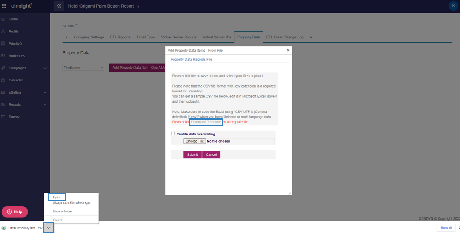Click the Audiences sidebar icon
This screenshot has width=460, height=235.
3,56
